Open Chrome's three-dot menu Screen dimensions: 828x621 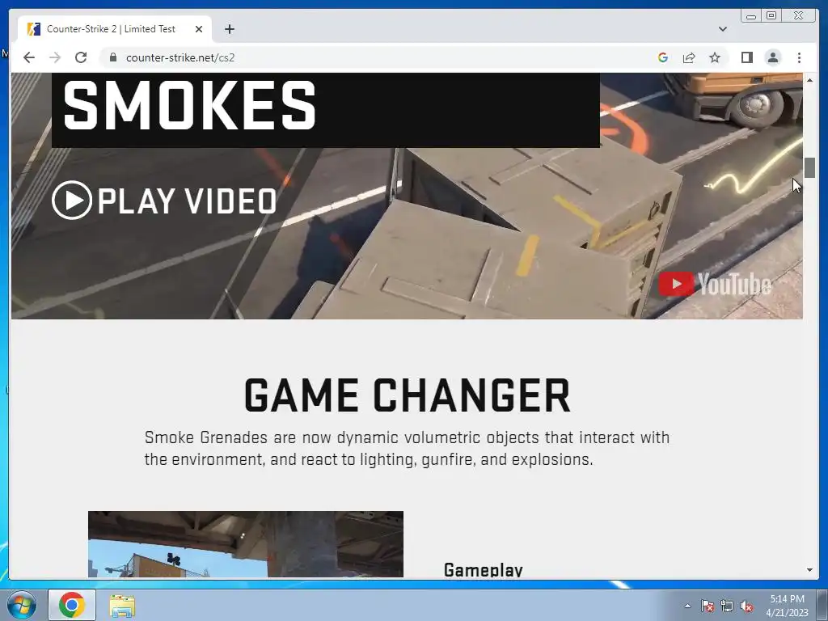tap(799, 57)
